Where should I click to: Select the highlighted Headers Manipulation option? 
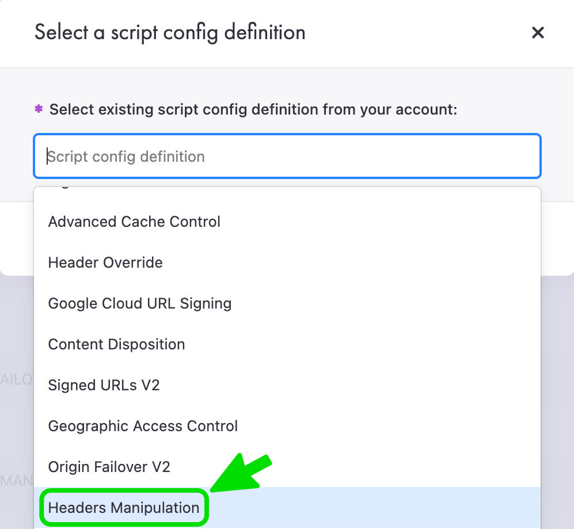coord(124,508)
